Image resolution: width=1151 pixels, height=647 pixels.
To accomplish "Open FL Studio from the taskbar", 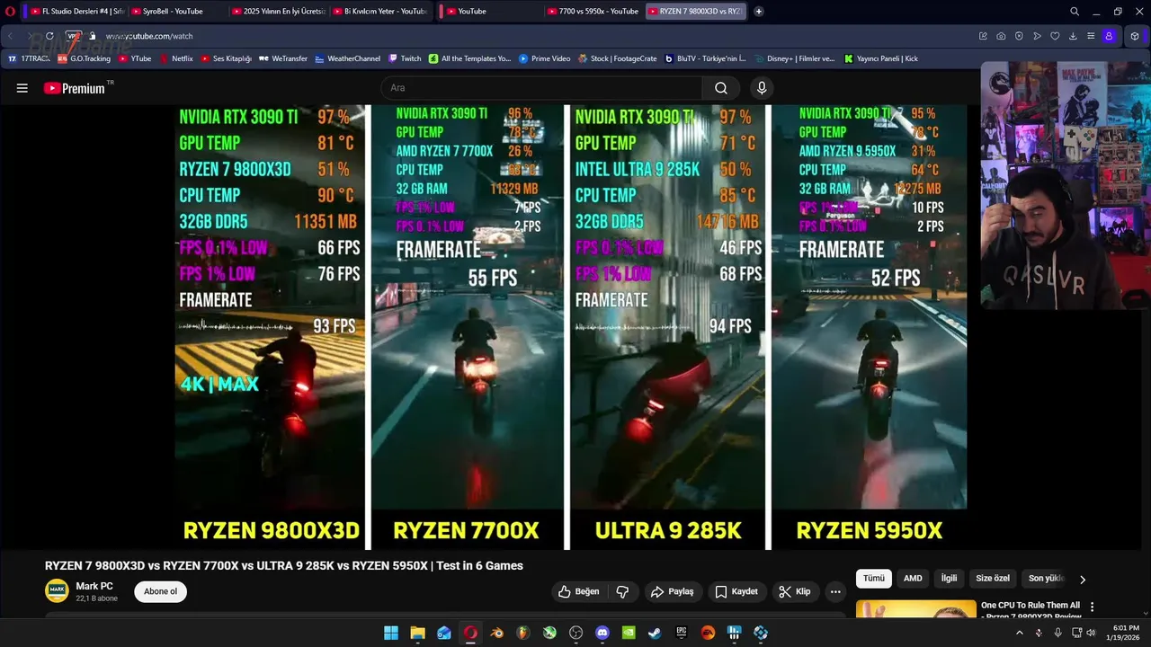I will coord(522,633).
